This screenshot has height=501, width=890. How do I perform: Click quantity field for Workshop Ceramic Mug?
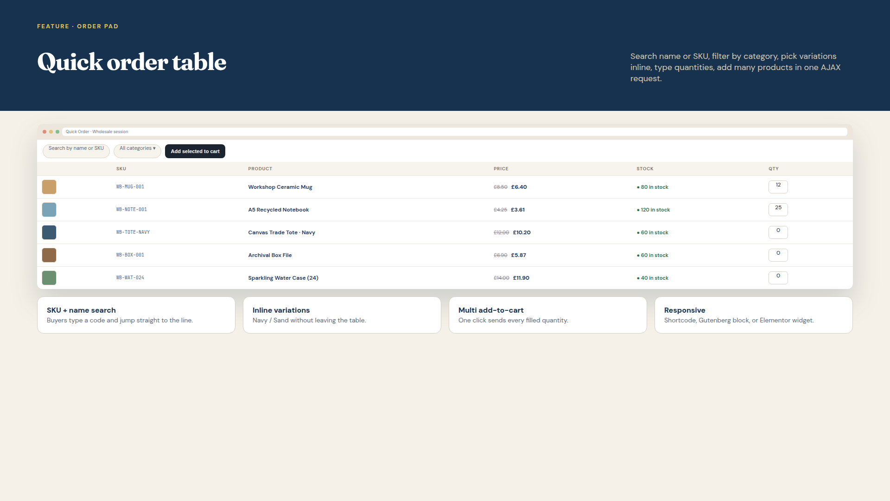click(778, 187)
